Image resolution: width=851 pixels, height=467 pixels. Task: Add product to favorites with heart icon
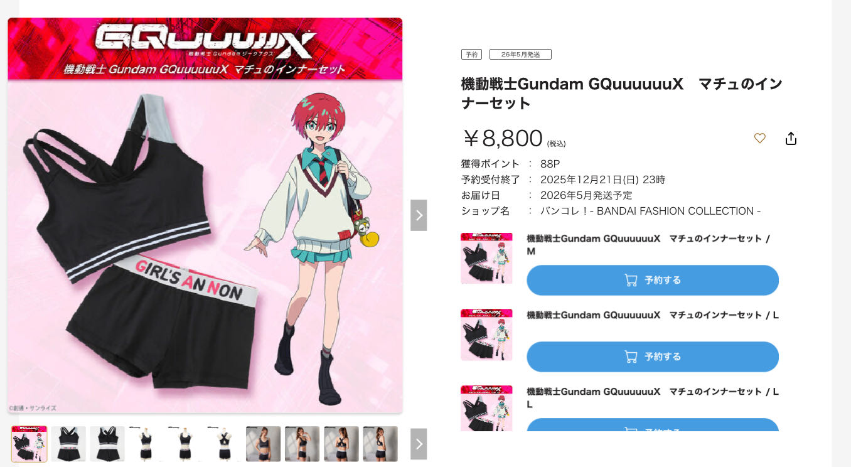pos(759,138)
